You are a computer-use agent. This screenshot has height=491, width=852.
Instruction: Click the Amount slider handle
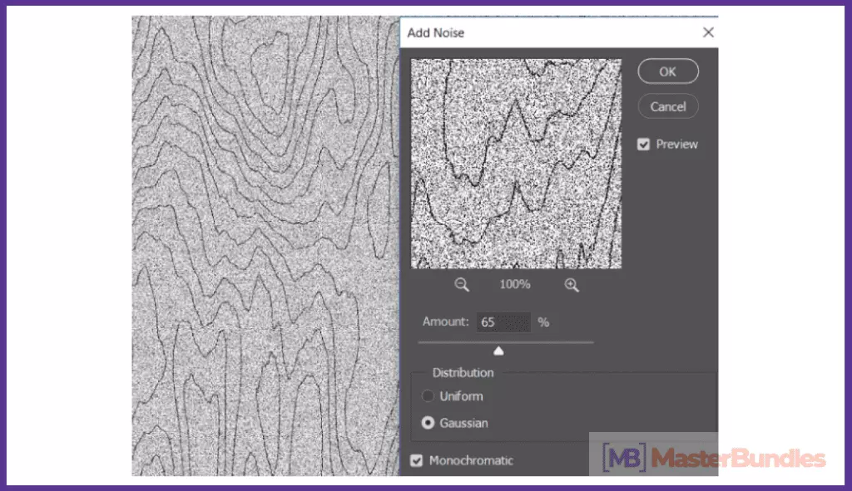(x=498, y=351)
